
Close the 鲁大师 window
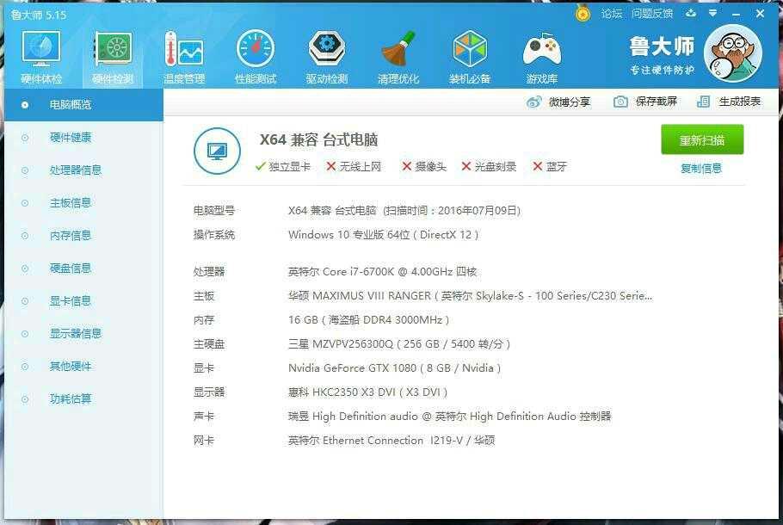(760, 14)
